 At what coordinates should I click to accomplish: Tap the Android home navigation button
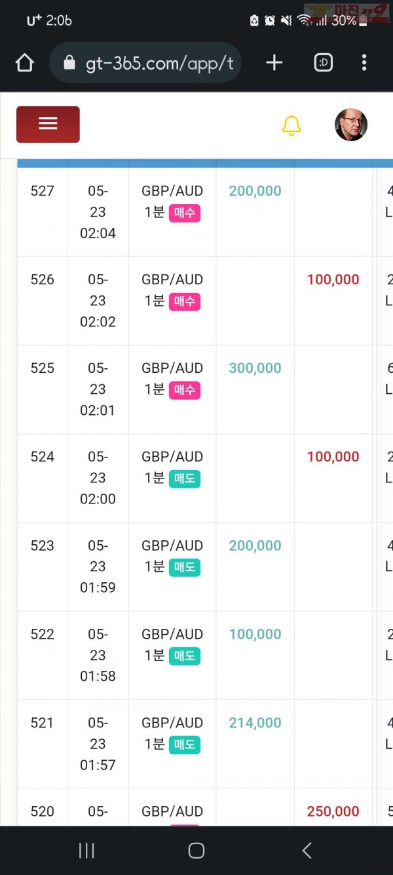tap(196, 851)
